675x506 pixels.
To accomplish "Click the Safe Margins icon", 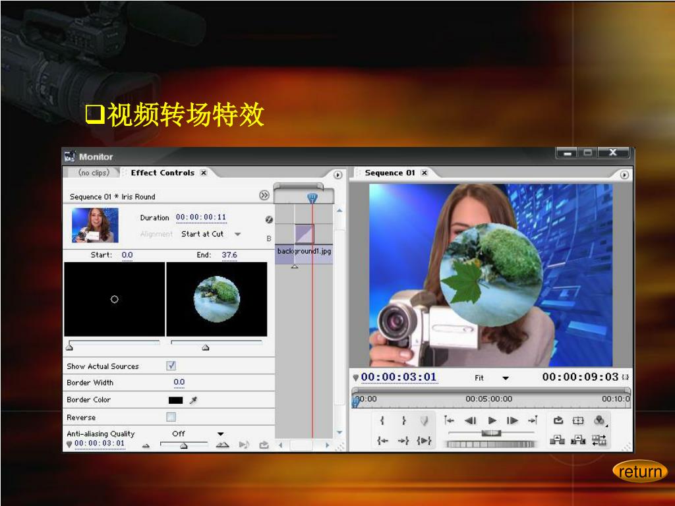I will coord(578,420).
